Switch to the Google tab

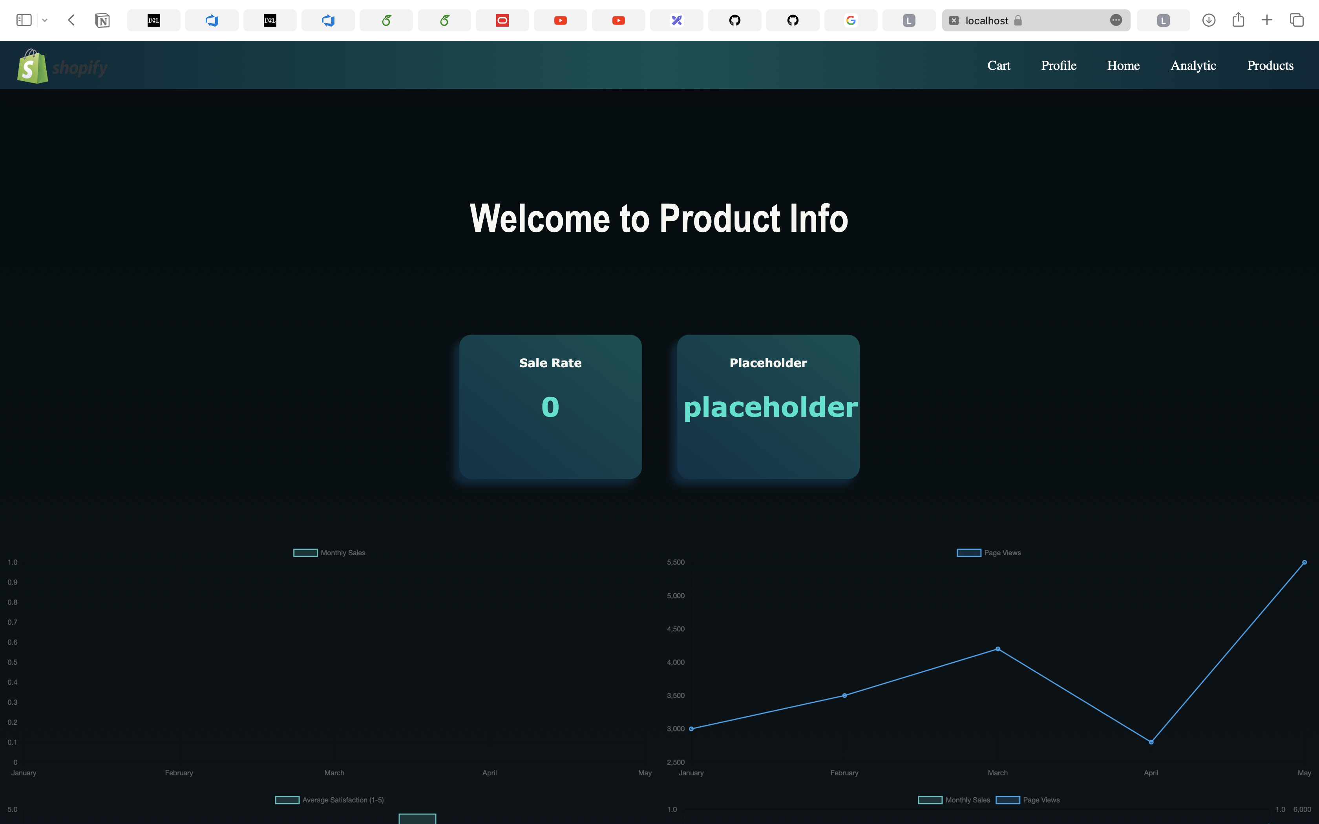click(x=851, y=20)
